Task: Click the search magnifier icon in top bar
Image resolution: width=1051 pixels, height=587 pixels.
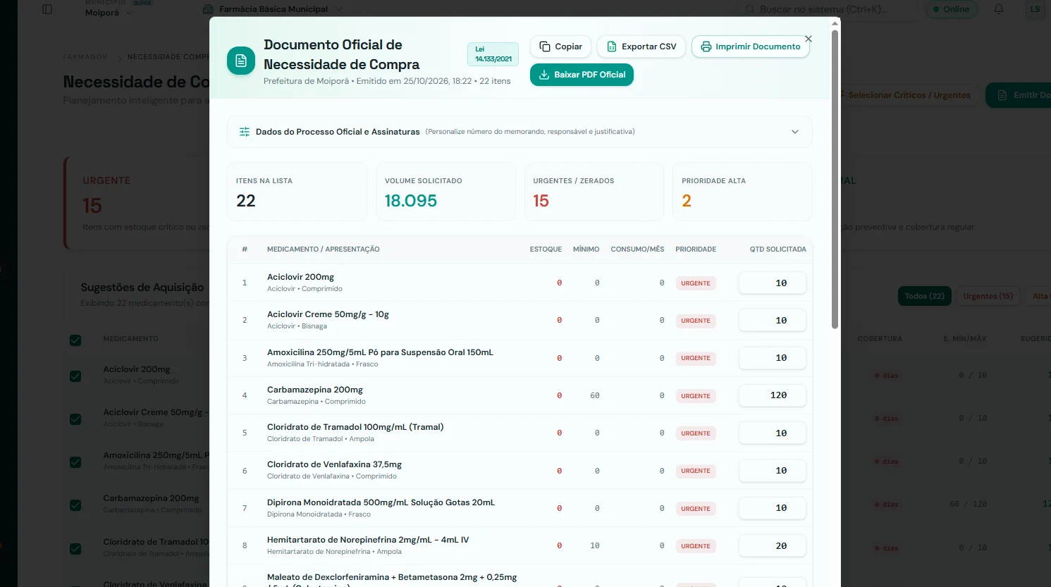Action: [x=750, y=9]
